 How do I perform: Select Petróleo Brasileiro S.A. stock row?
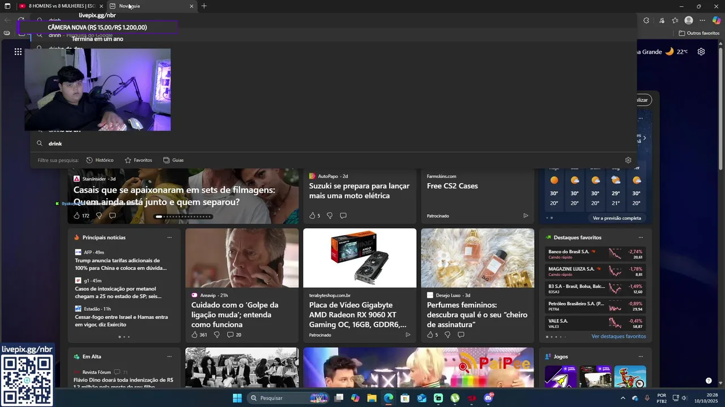click(x=595, y=306)
